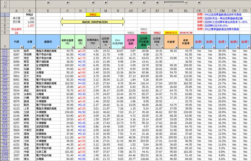Expand the column group above column CK
The image size is (251, 161).
tap(199, 3)
